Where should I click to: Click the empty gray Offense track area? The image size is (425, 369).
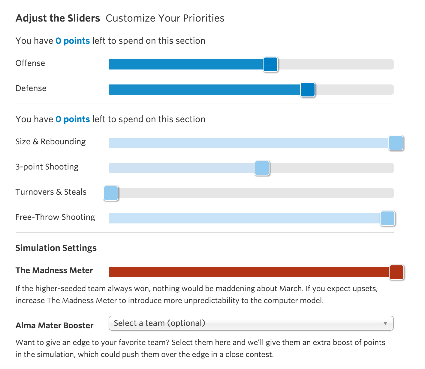point(336,64)
